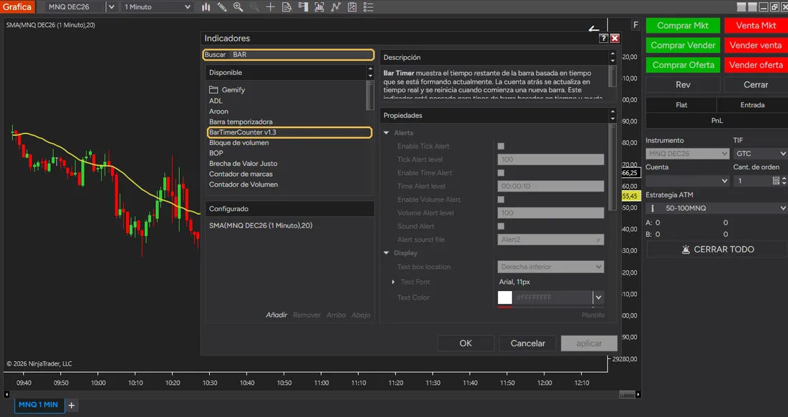The height and width of the screenshot is (417, 788).
Task: Click the Comprar Mkt button
Action: [x=683, y=26]
